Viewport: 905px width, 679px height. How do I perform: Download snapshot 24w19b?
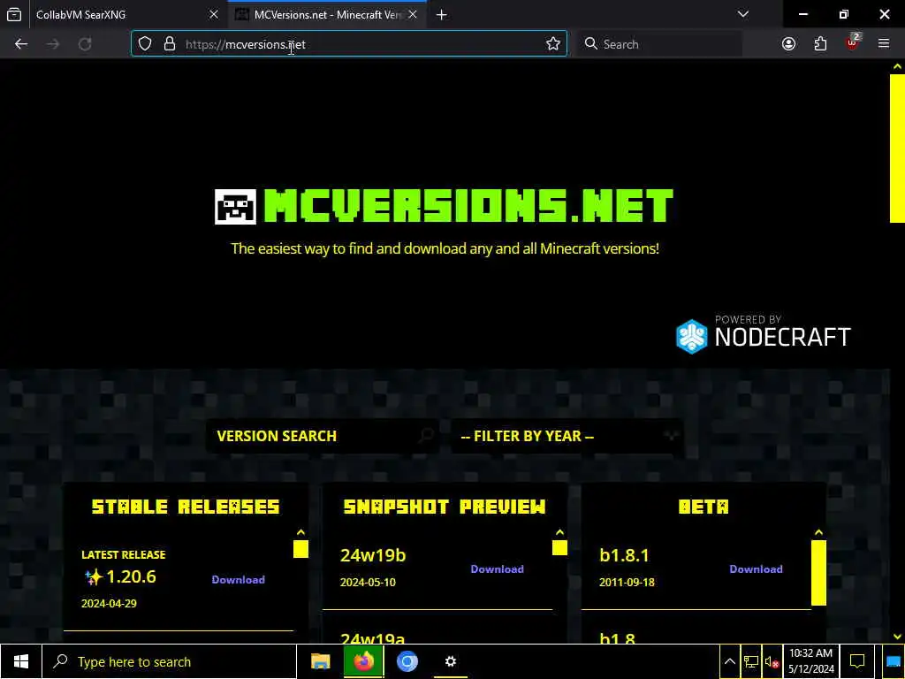(497, 569)
